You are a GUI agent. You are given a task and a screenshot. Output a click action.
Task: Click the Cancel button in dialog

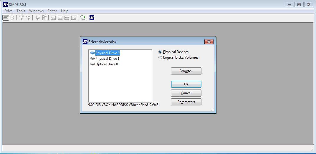(186, 93)
